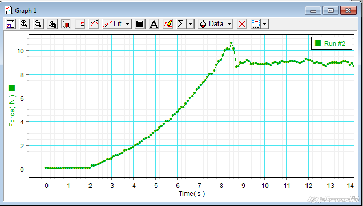This screenshot has height=206, width=363.
Task: Expand the arrow next to graph settings
Action: 265,24
